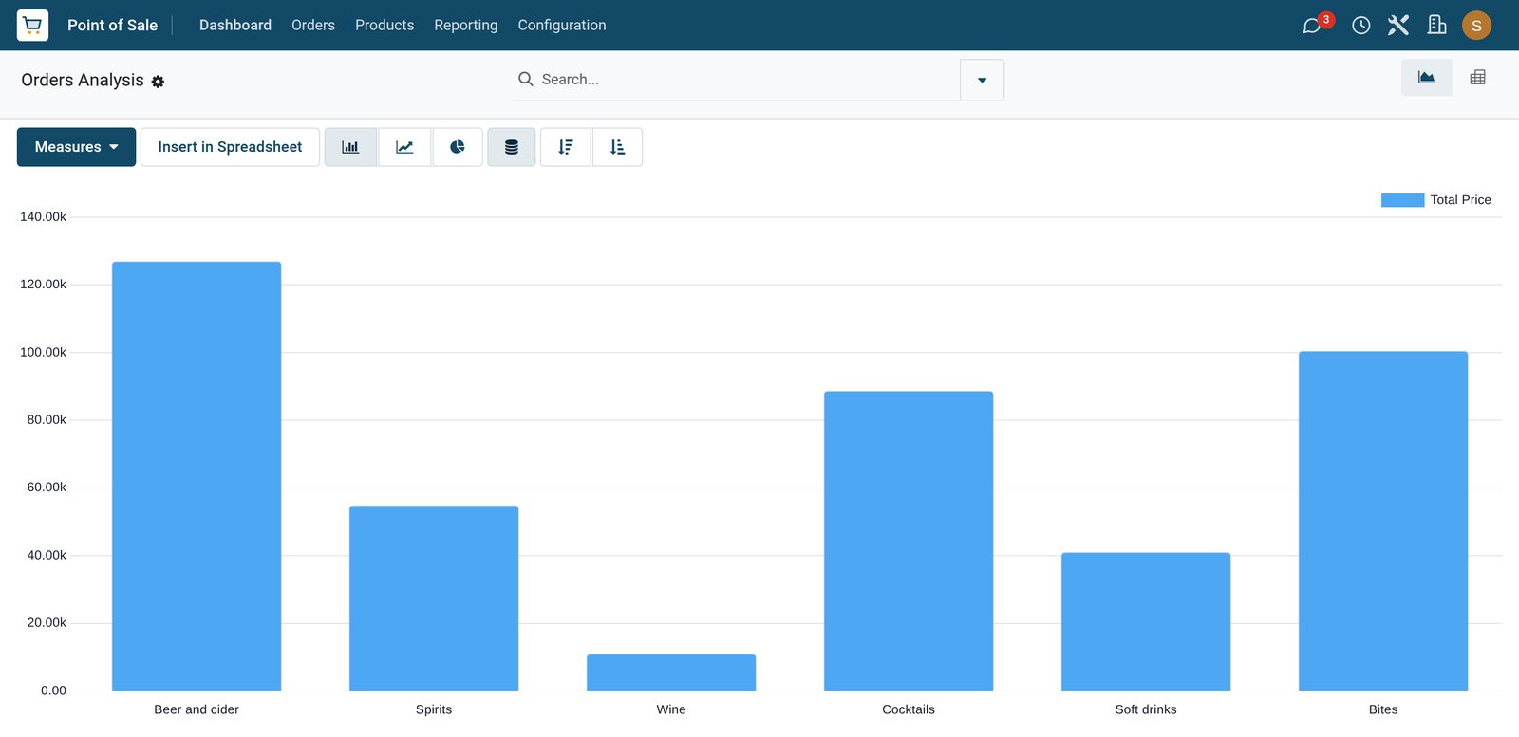The height and width of the screenshot is (737, 1519).
Task: Open the Reporting menu
Action: [466, 25]
